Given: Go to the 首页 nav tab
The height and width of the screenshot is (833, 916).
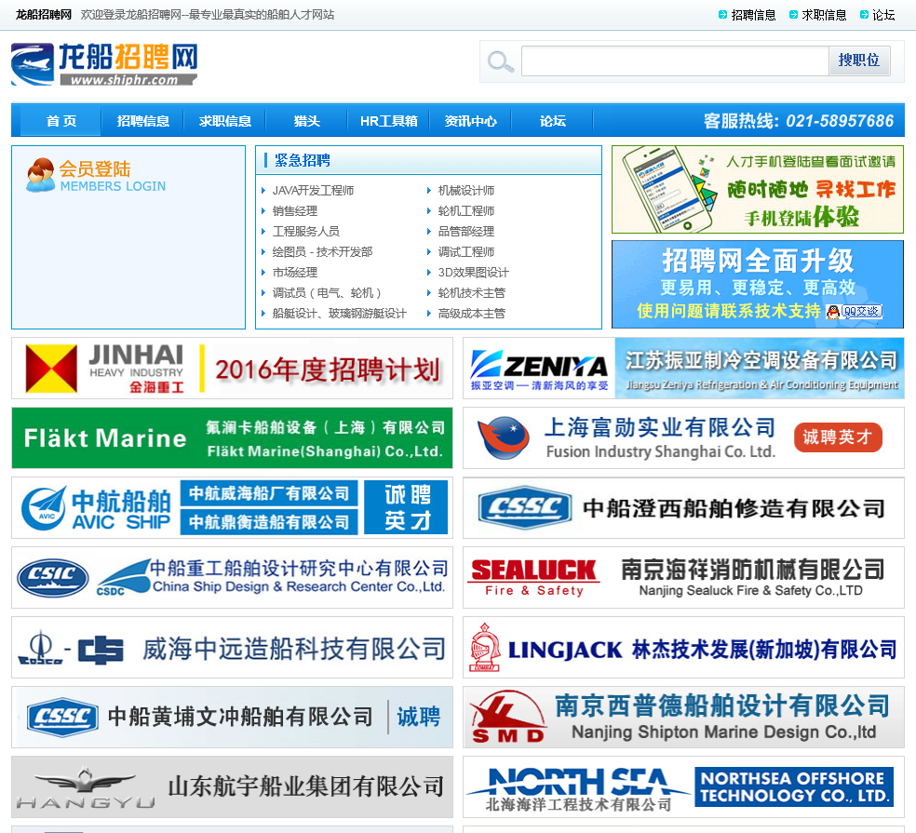Looking at the screenshot, I should (x=61, y=121).
